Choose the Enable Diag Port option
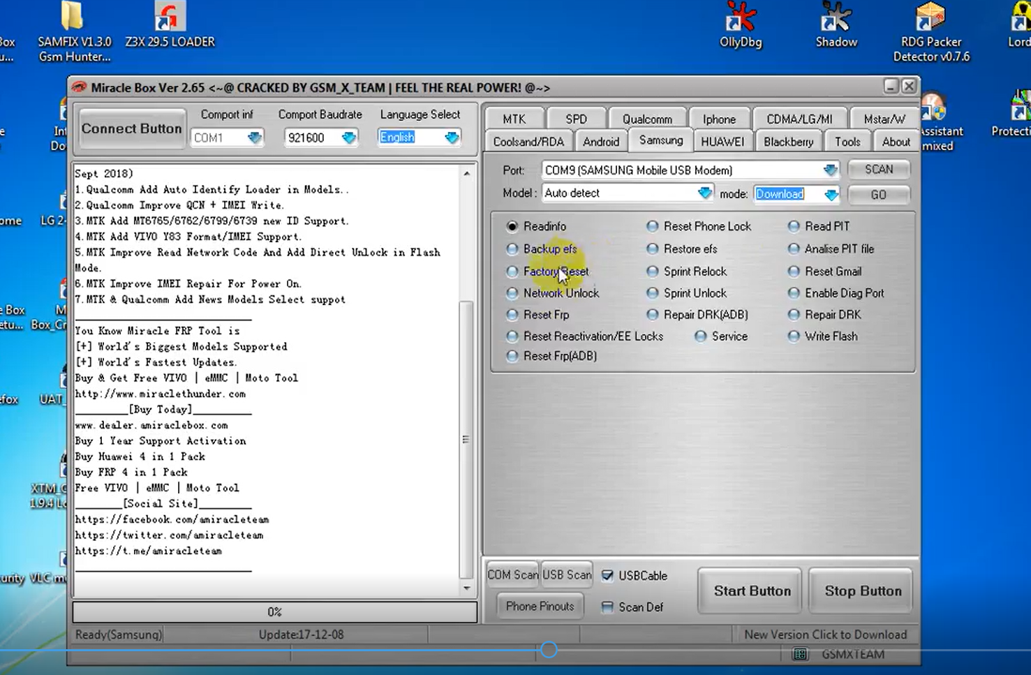The height and width of the screenshot is (675, 1031). pos(794,293)
